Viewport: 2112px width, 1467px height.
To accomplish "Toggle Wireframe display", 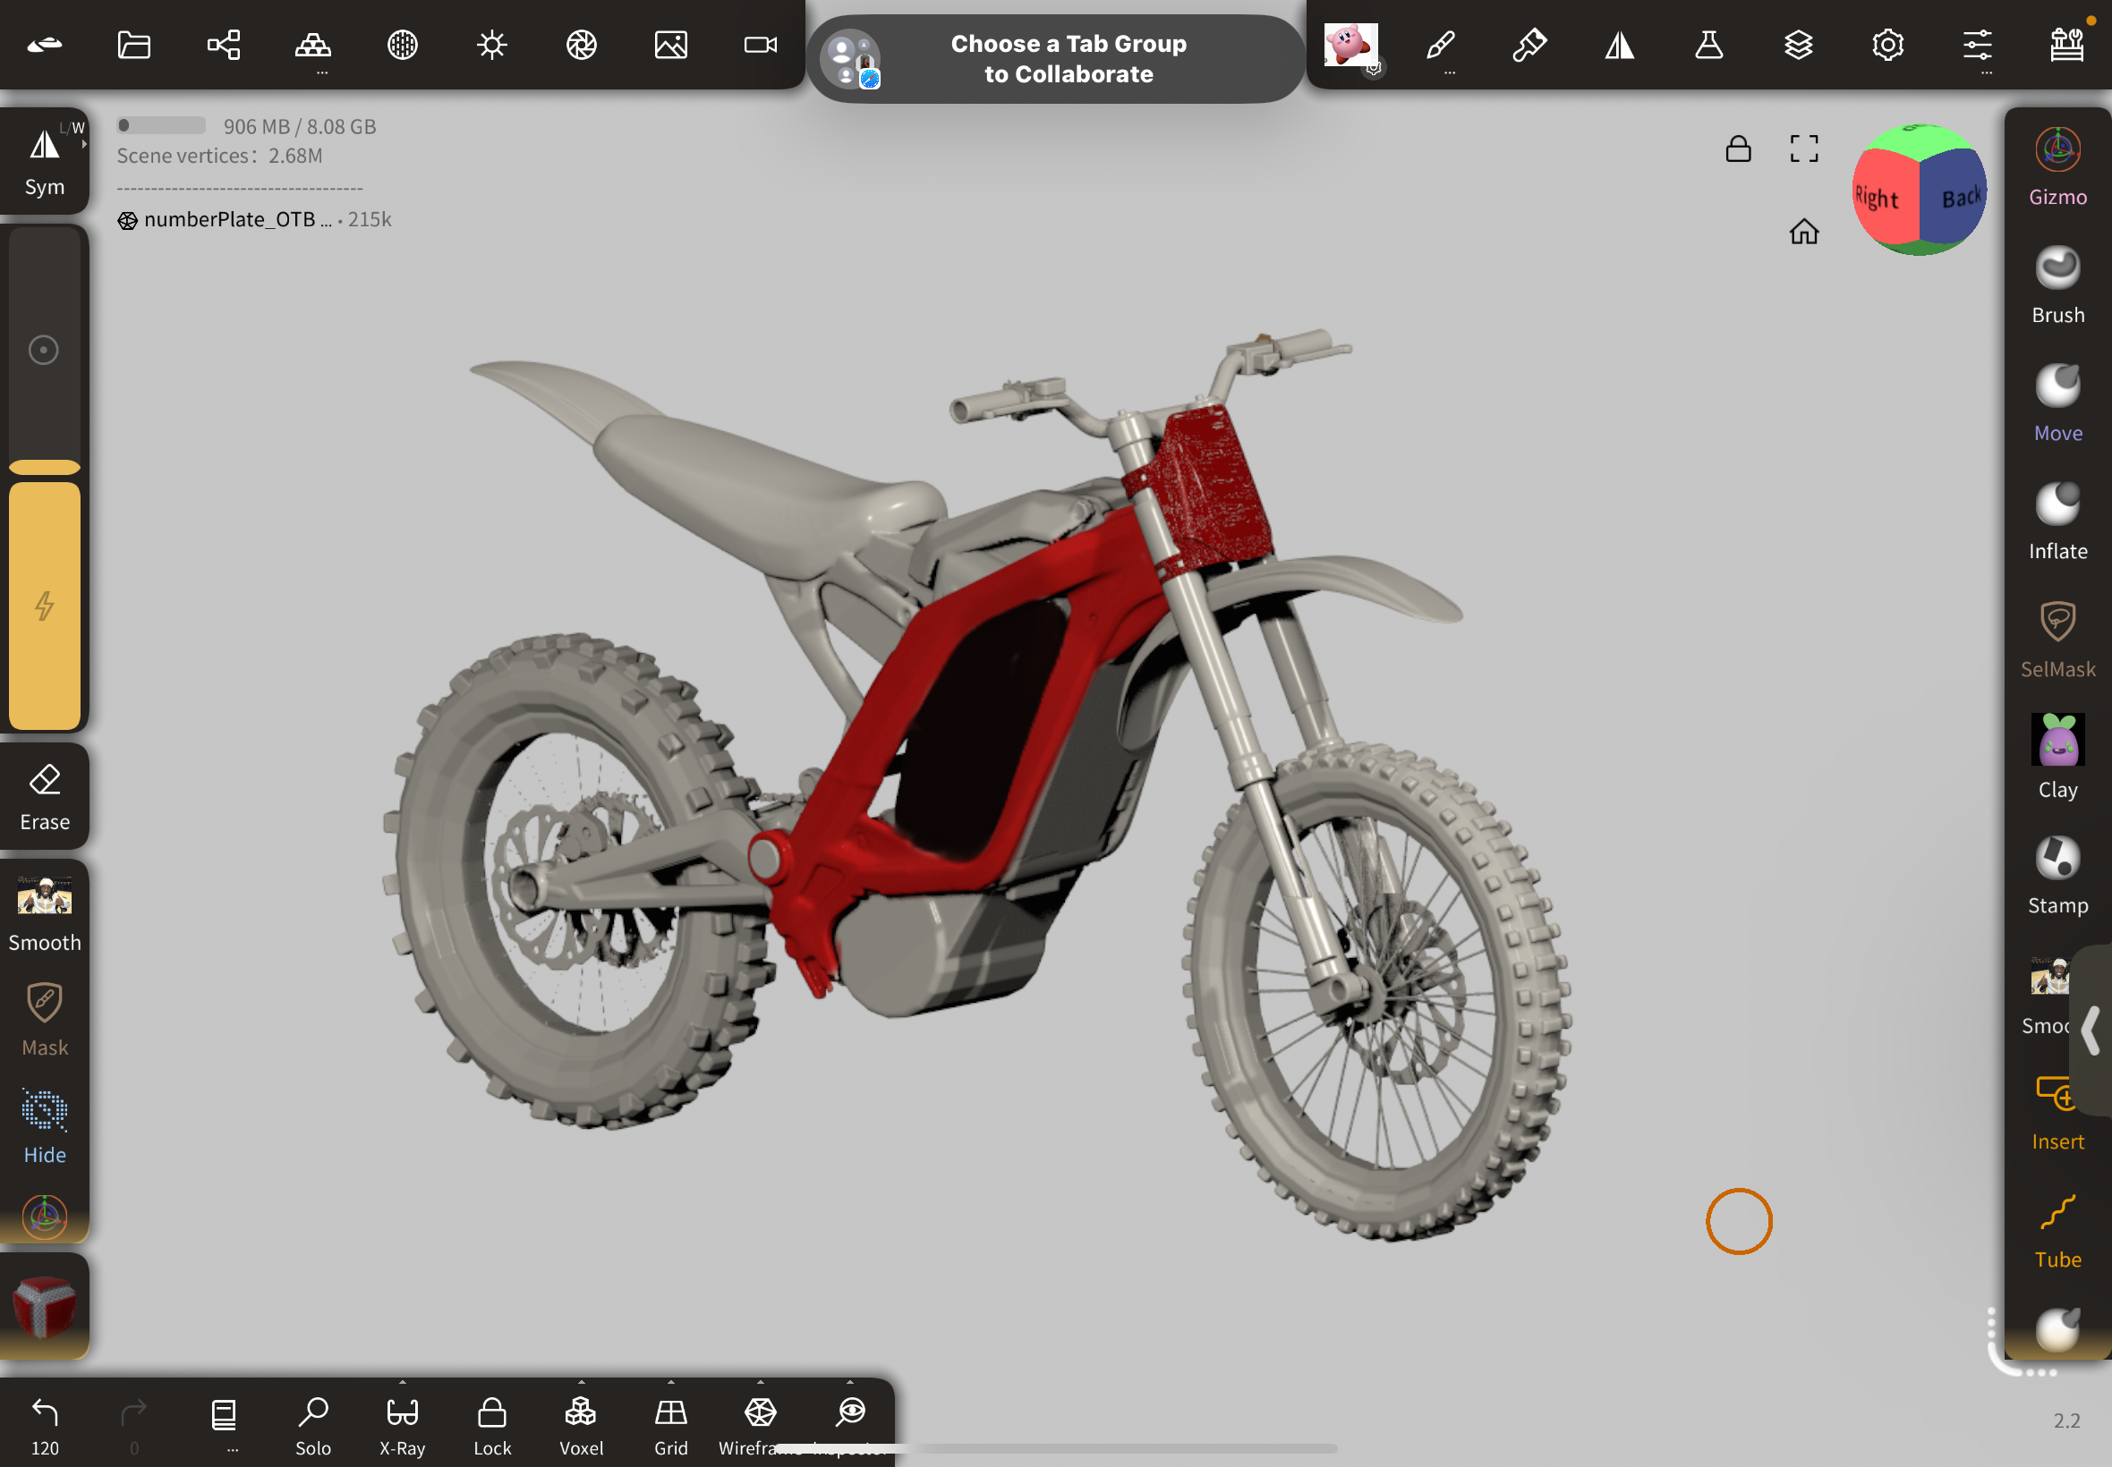I will pyautogui.click(x=761, y=1426).
